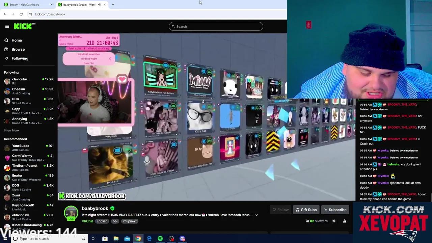Focus the Kick search field

[216, 26]
